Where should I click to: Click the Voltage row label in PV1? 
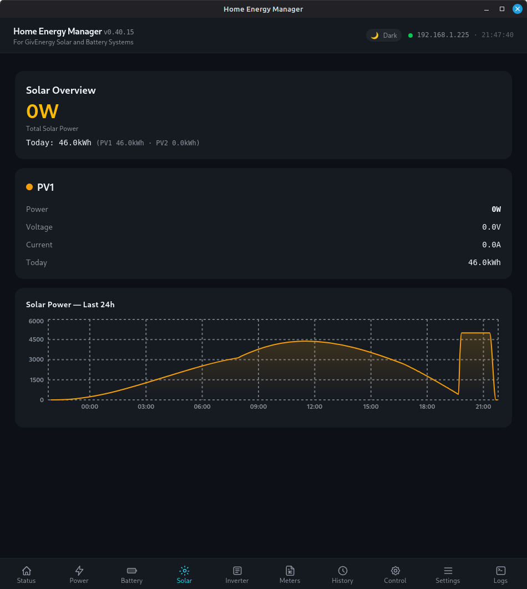[x=39, y=227]
